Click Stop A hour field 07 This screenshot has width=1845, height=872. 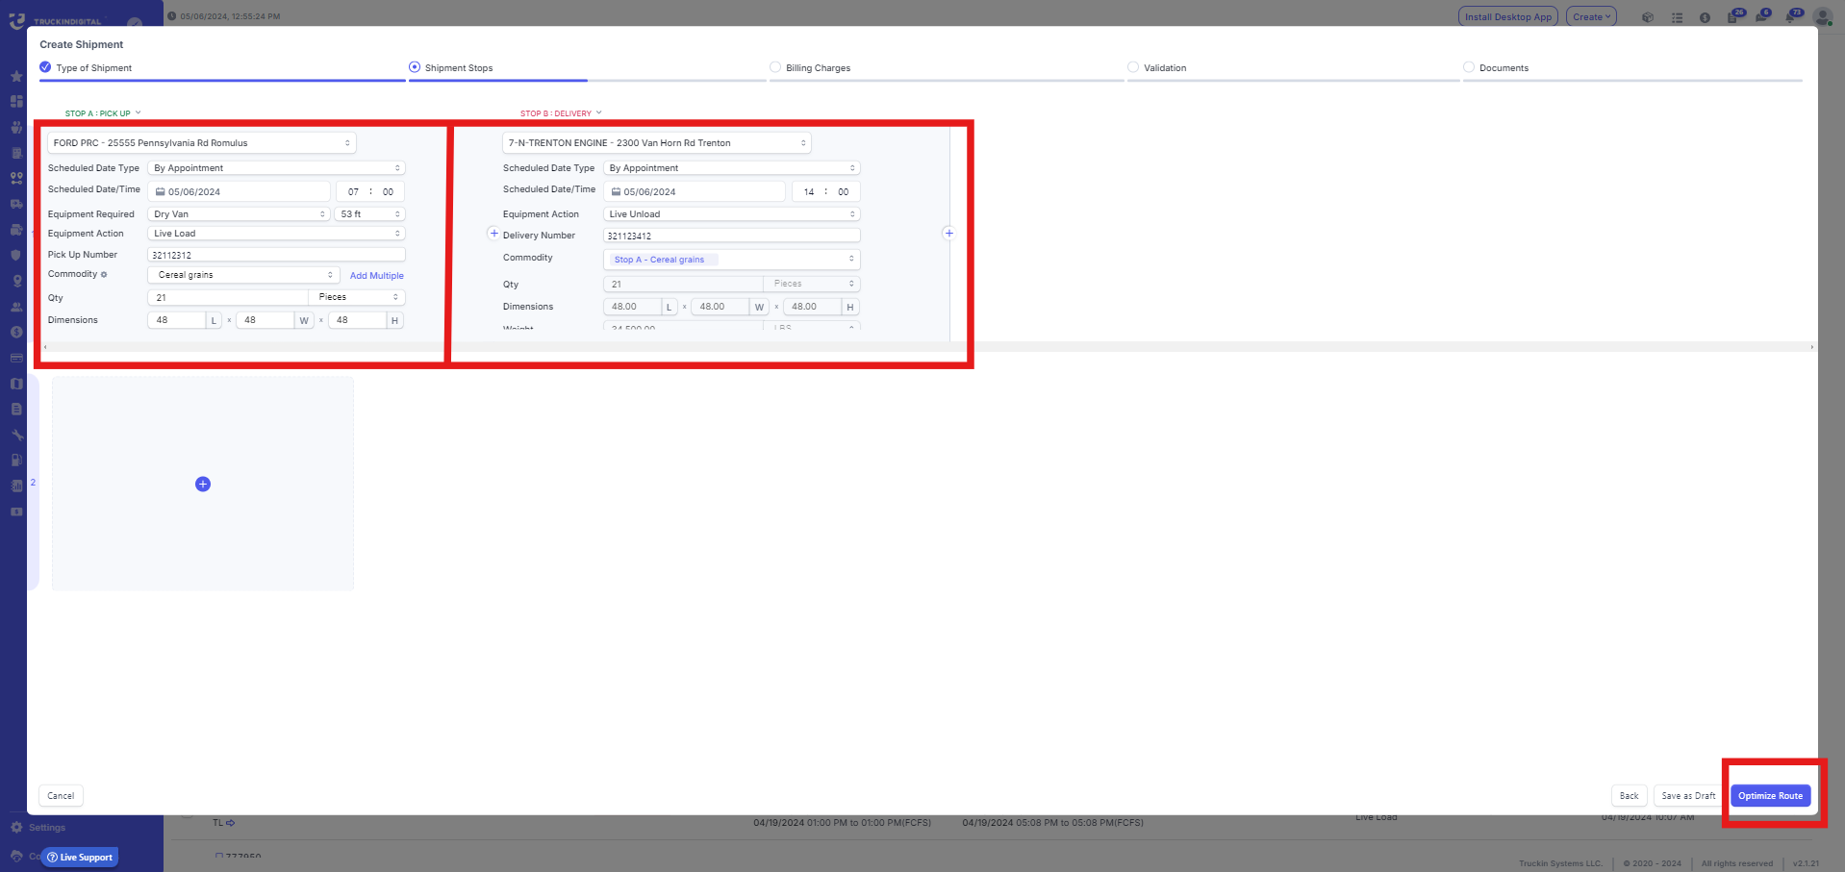point(353,191)
